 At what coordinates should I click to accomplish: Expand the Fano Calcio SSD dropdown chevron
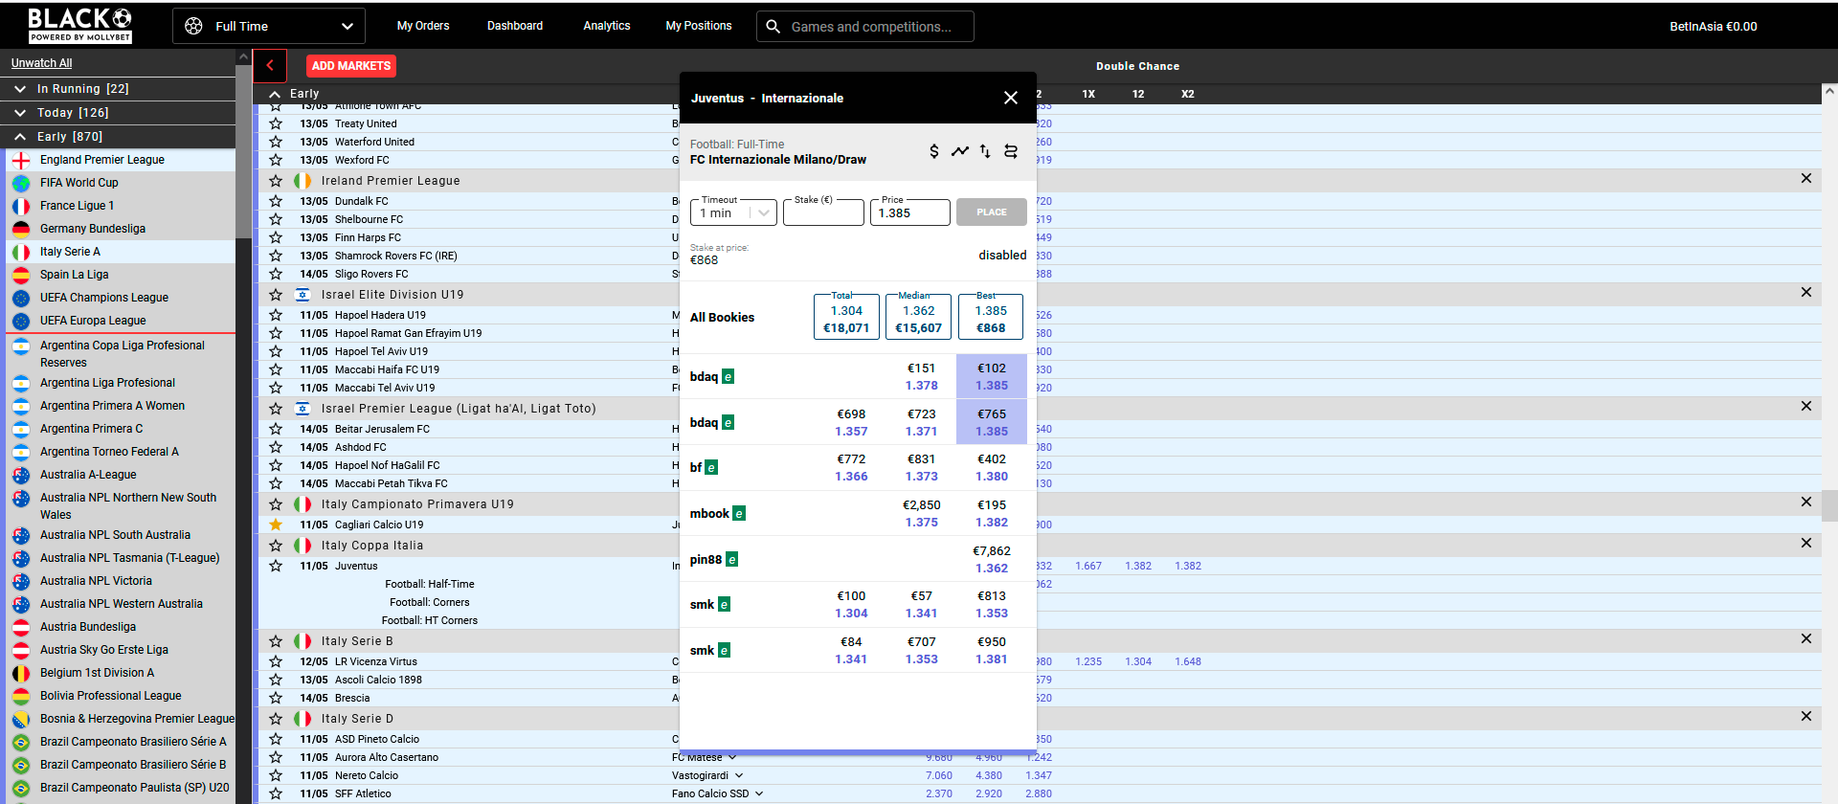(759, 793)
